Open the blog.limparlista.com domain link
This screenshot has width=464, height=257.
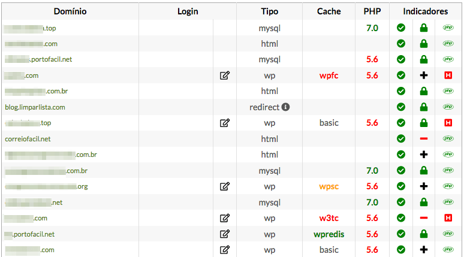[x=35, y=107]
